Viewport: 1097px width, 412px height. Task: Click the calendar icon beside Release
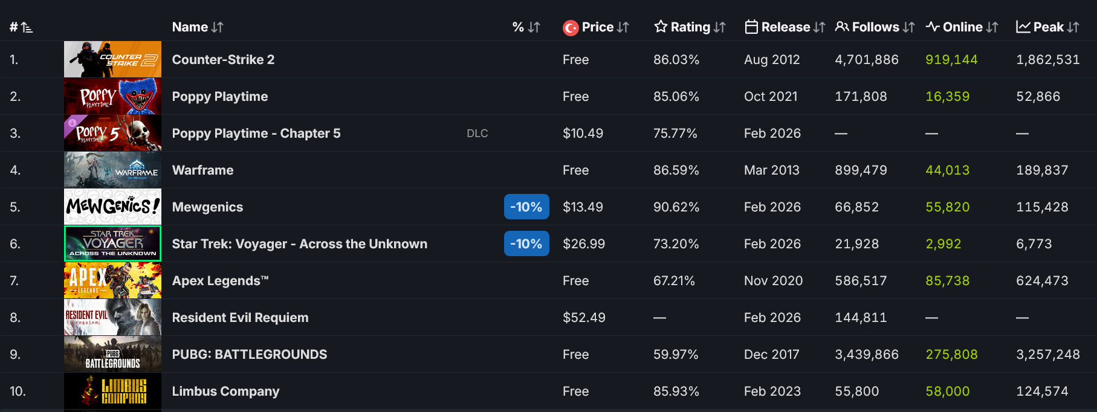pos(751,27)
